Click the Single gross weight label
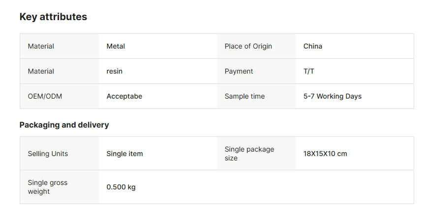Screen dimensions: 423x210 tap(47, 187)
